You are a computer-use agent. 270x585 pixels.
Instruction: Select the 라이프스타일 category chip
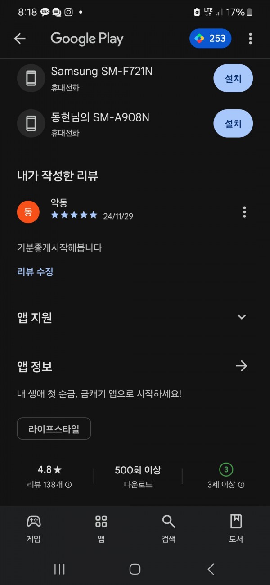[x=54, y=428]
